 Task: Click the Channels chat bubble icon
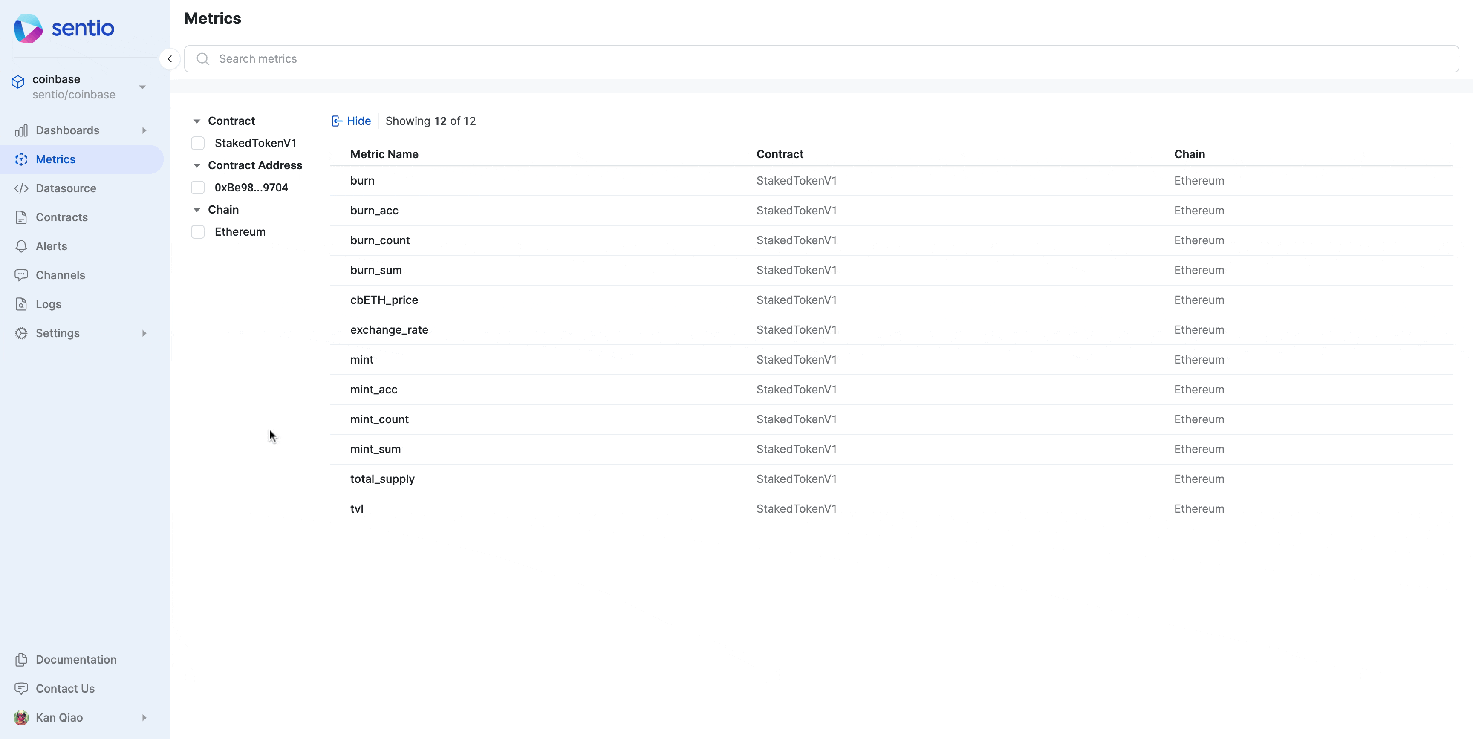[21, 275]
